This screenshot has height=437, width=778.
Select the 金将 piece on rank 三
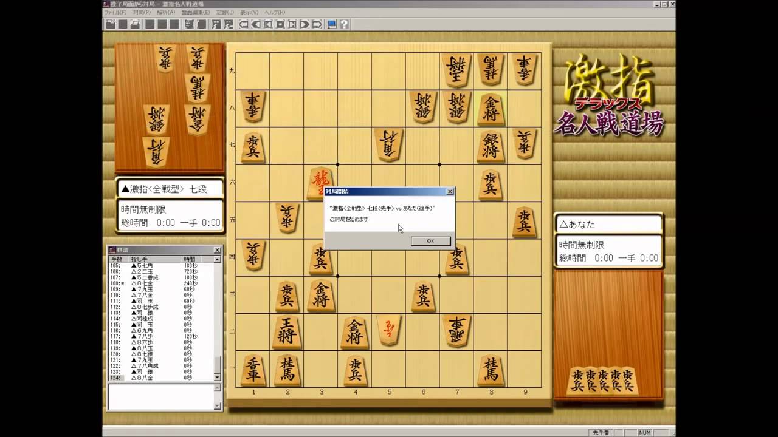point(321,294)
